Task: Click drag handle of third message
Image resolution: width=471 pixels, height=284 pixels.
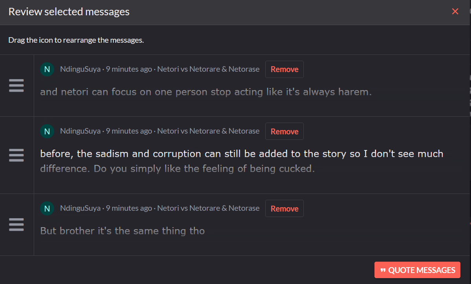Action: 16,224
